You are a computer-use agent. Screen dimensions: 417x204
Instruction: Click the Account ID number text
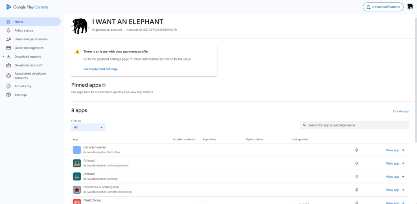click(160, 30)
